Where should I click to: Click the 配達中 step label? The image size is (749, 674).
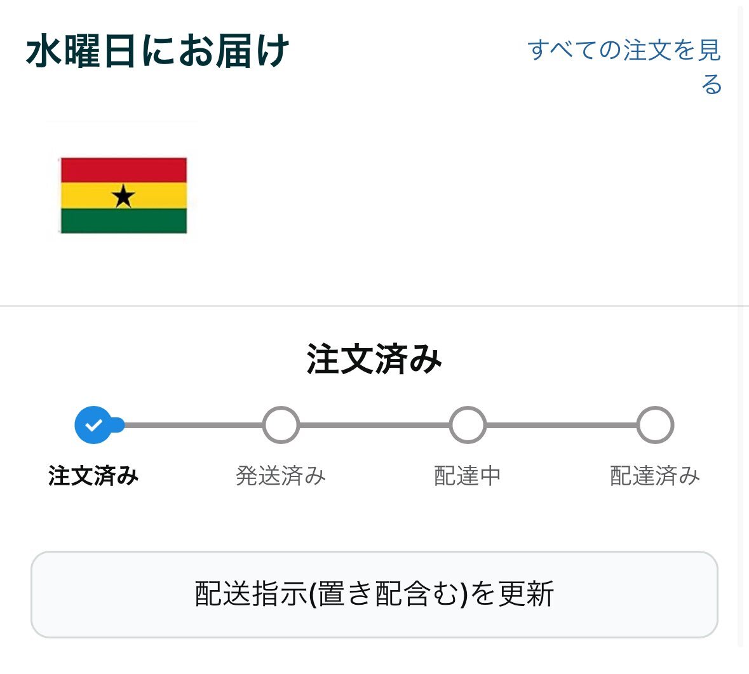[x=468, y=476]
